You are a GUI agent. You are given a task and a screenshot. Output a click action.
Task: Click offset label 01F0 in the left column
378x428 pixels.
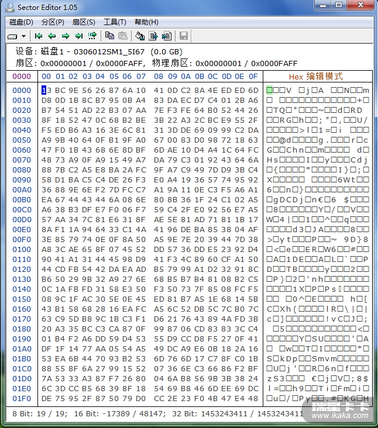coord(22,399)
